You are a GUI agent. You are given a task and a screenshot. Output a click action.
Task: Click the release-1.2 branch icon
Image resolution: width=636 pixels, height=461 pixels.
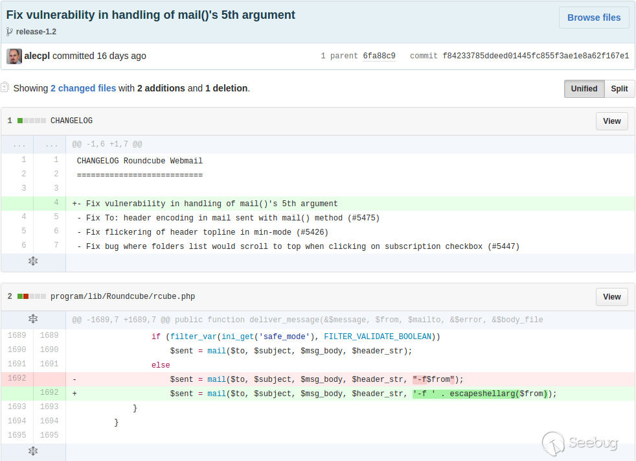10,32
